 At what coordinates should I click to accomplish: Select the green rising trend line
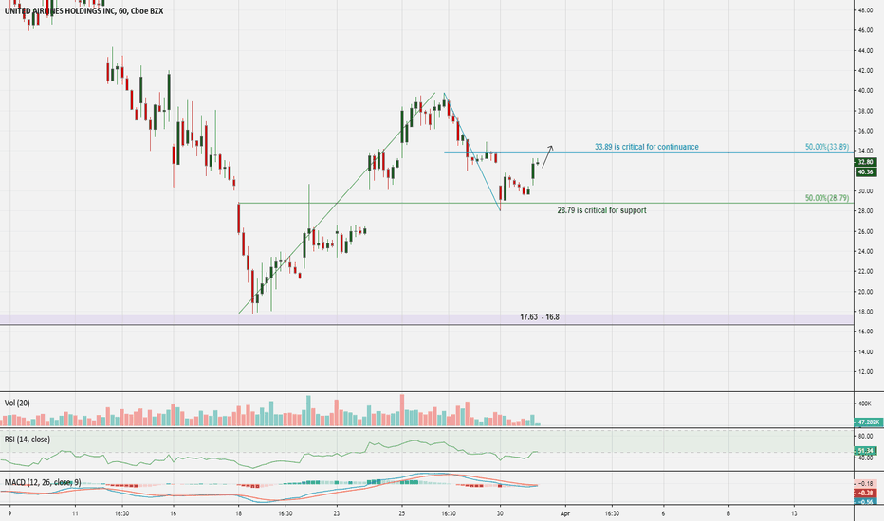pos(337,203)
